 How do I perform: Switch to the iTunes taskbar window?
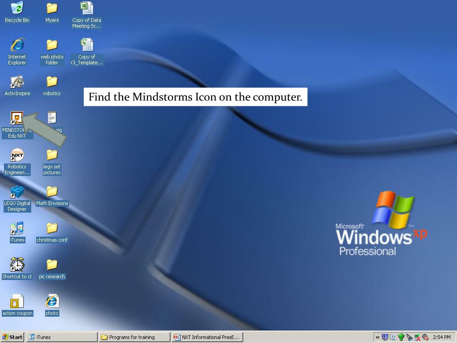[x=62, y=337]
